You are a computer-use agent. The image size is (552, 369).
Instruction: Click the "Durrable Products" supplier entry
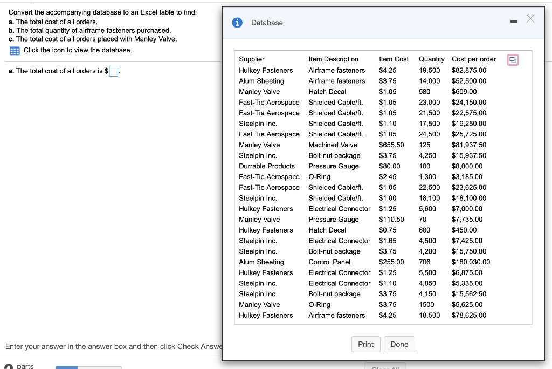[267, 166]
